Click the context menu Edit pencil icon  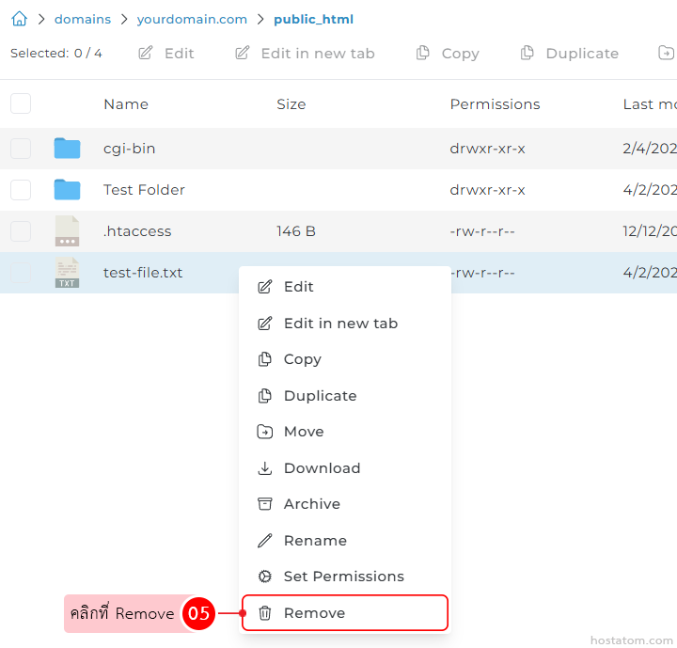tap(264, 287)
